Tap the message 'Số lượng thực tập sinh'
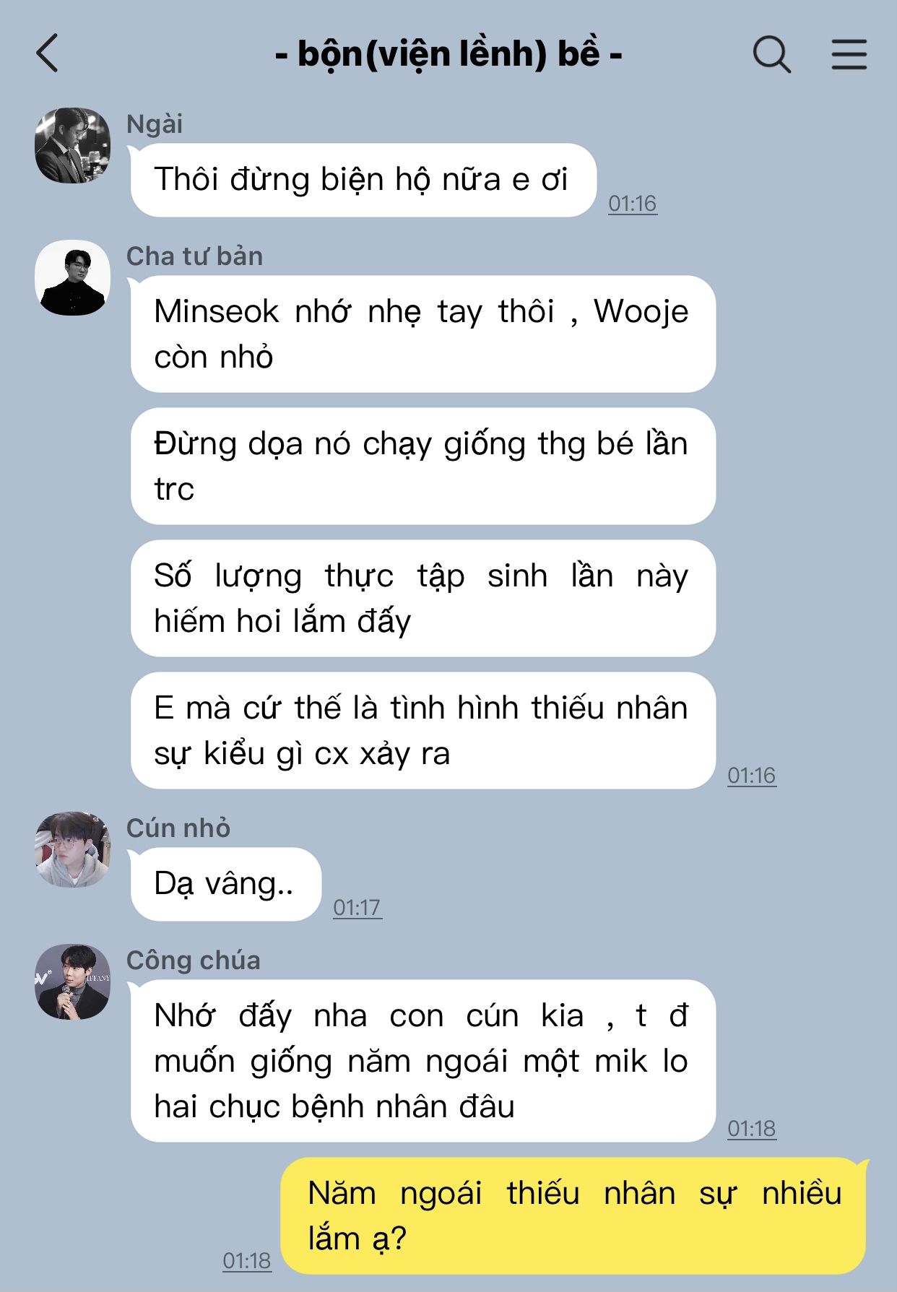 coord(423,599)
